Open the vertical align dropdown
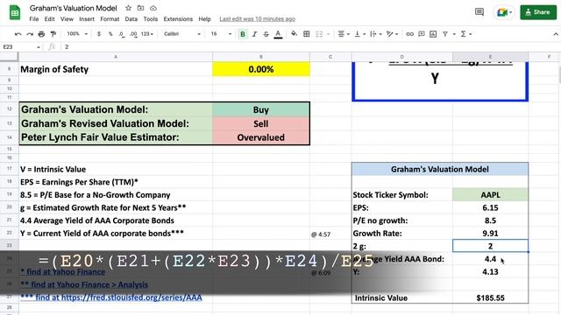 [x=359, y=34]
